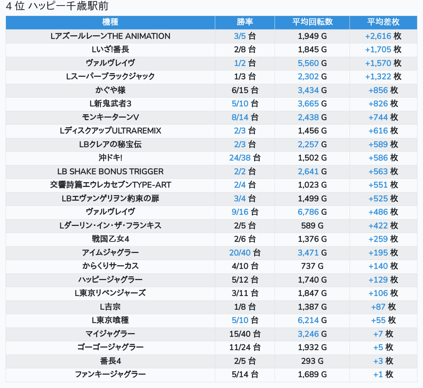Open the Lスーパーブラックジャック entry
Screen dimensions: 423x388
(x=110, y=77)
